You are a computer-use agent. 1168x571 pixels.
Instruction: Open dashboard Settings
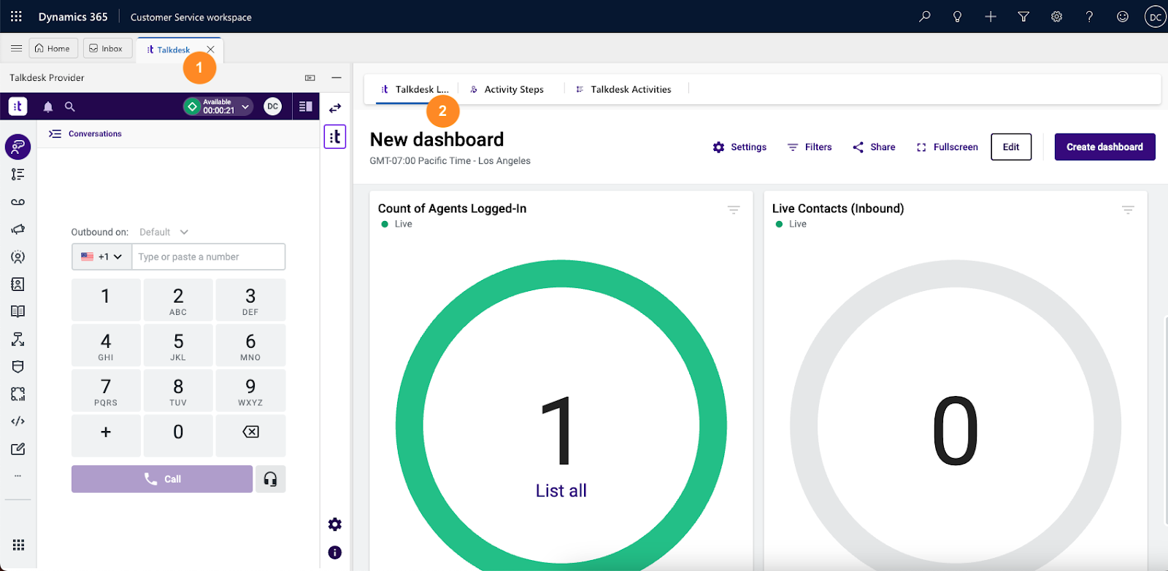739,147
